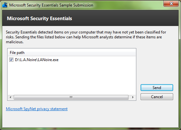This screenshot has height=130, width=181.
Task: Uncheck the LANoire.exe file checkbox
Action: point(11,60)
